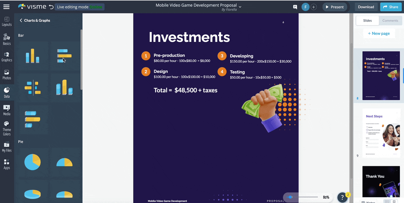Click the New page button

tap(379, 33)
